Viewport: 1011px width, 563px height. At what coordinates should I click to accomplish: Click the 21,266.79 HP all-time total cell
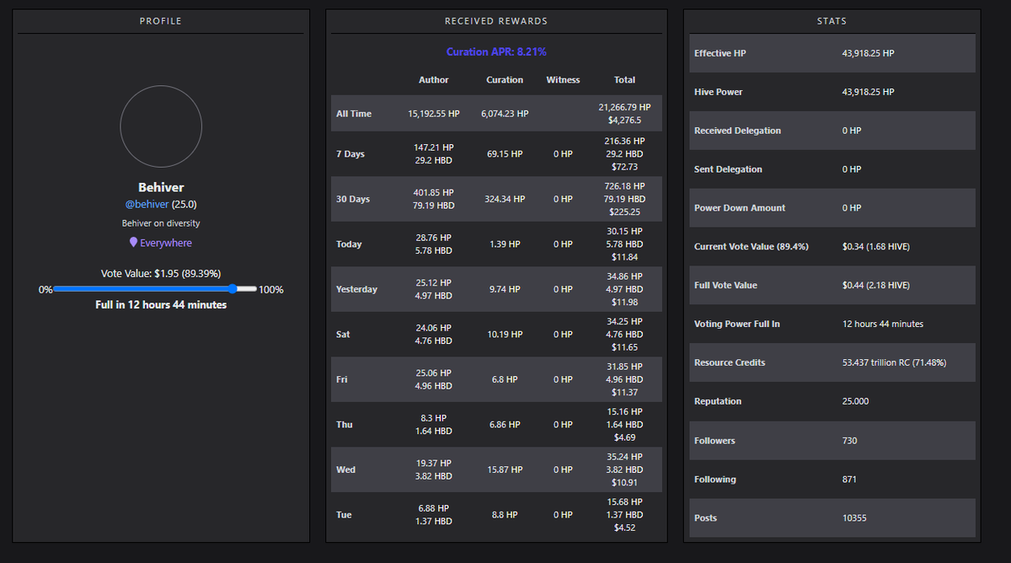624,114
